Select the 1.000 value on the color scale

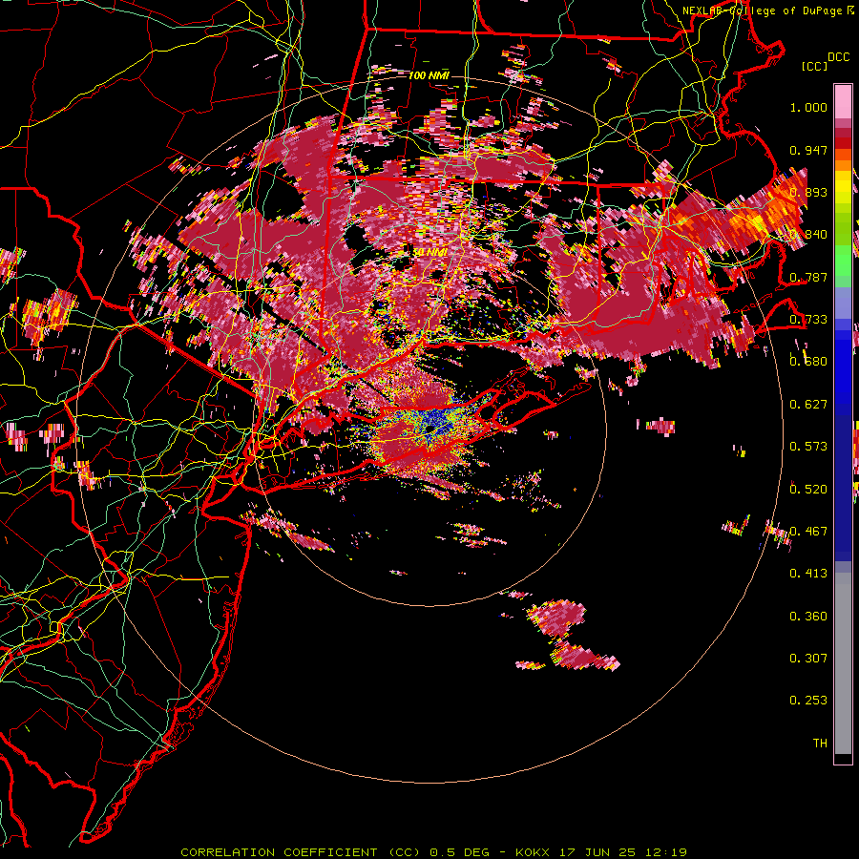coord(808,107)
